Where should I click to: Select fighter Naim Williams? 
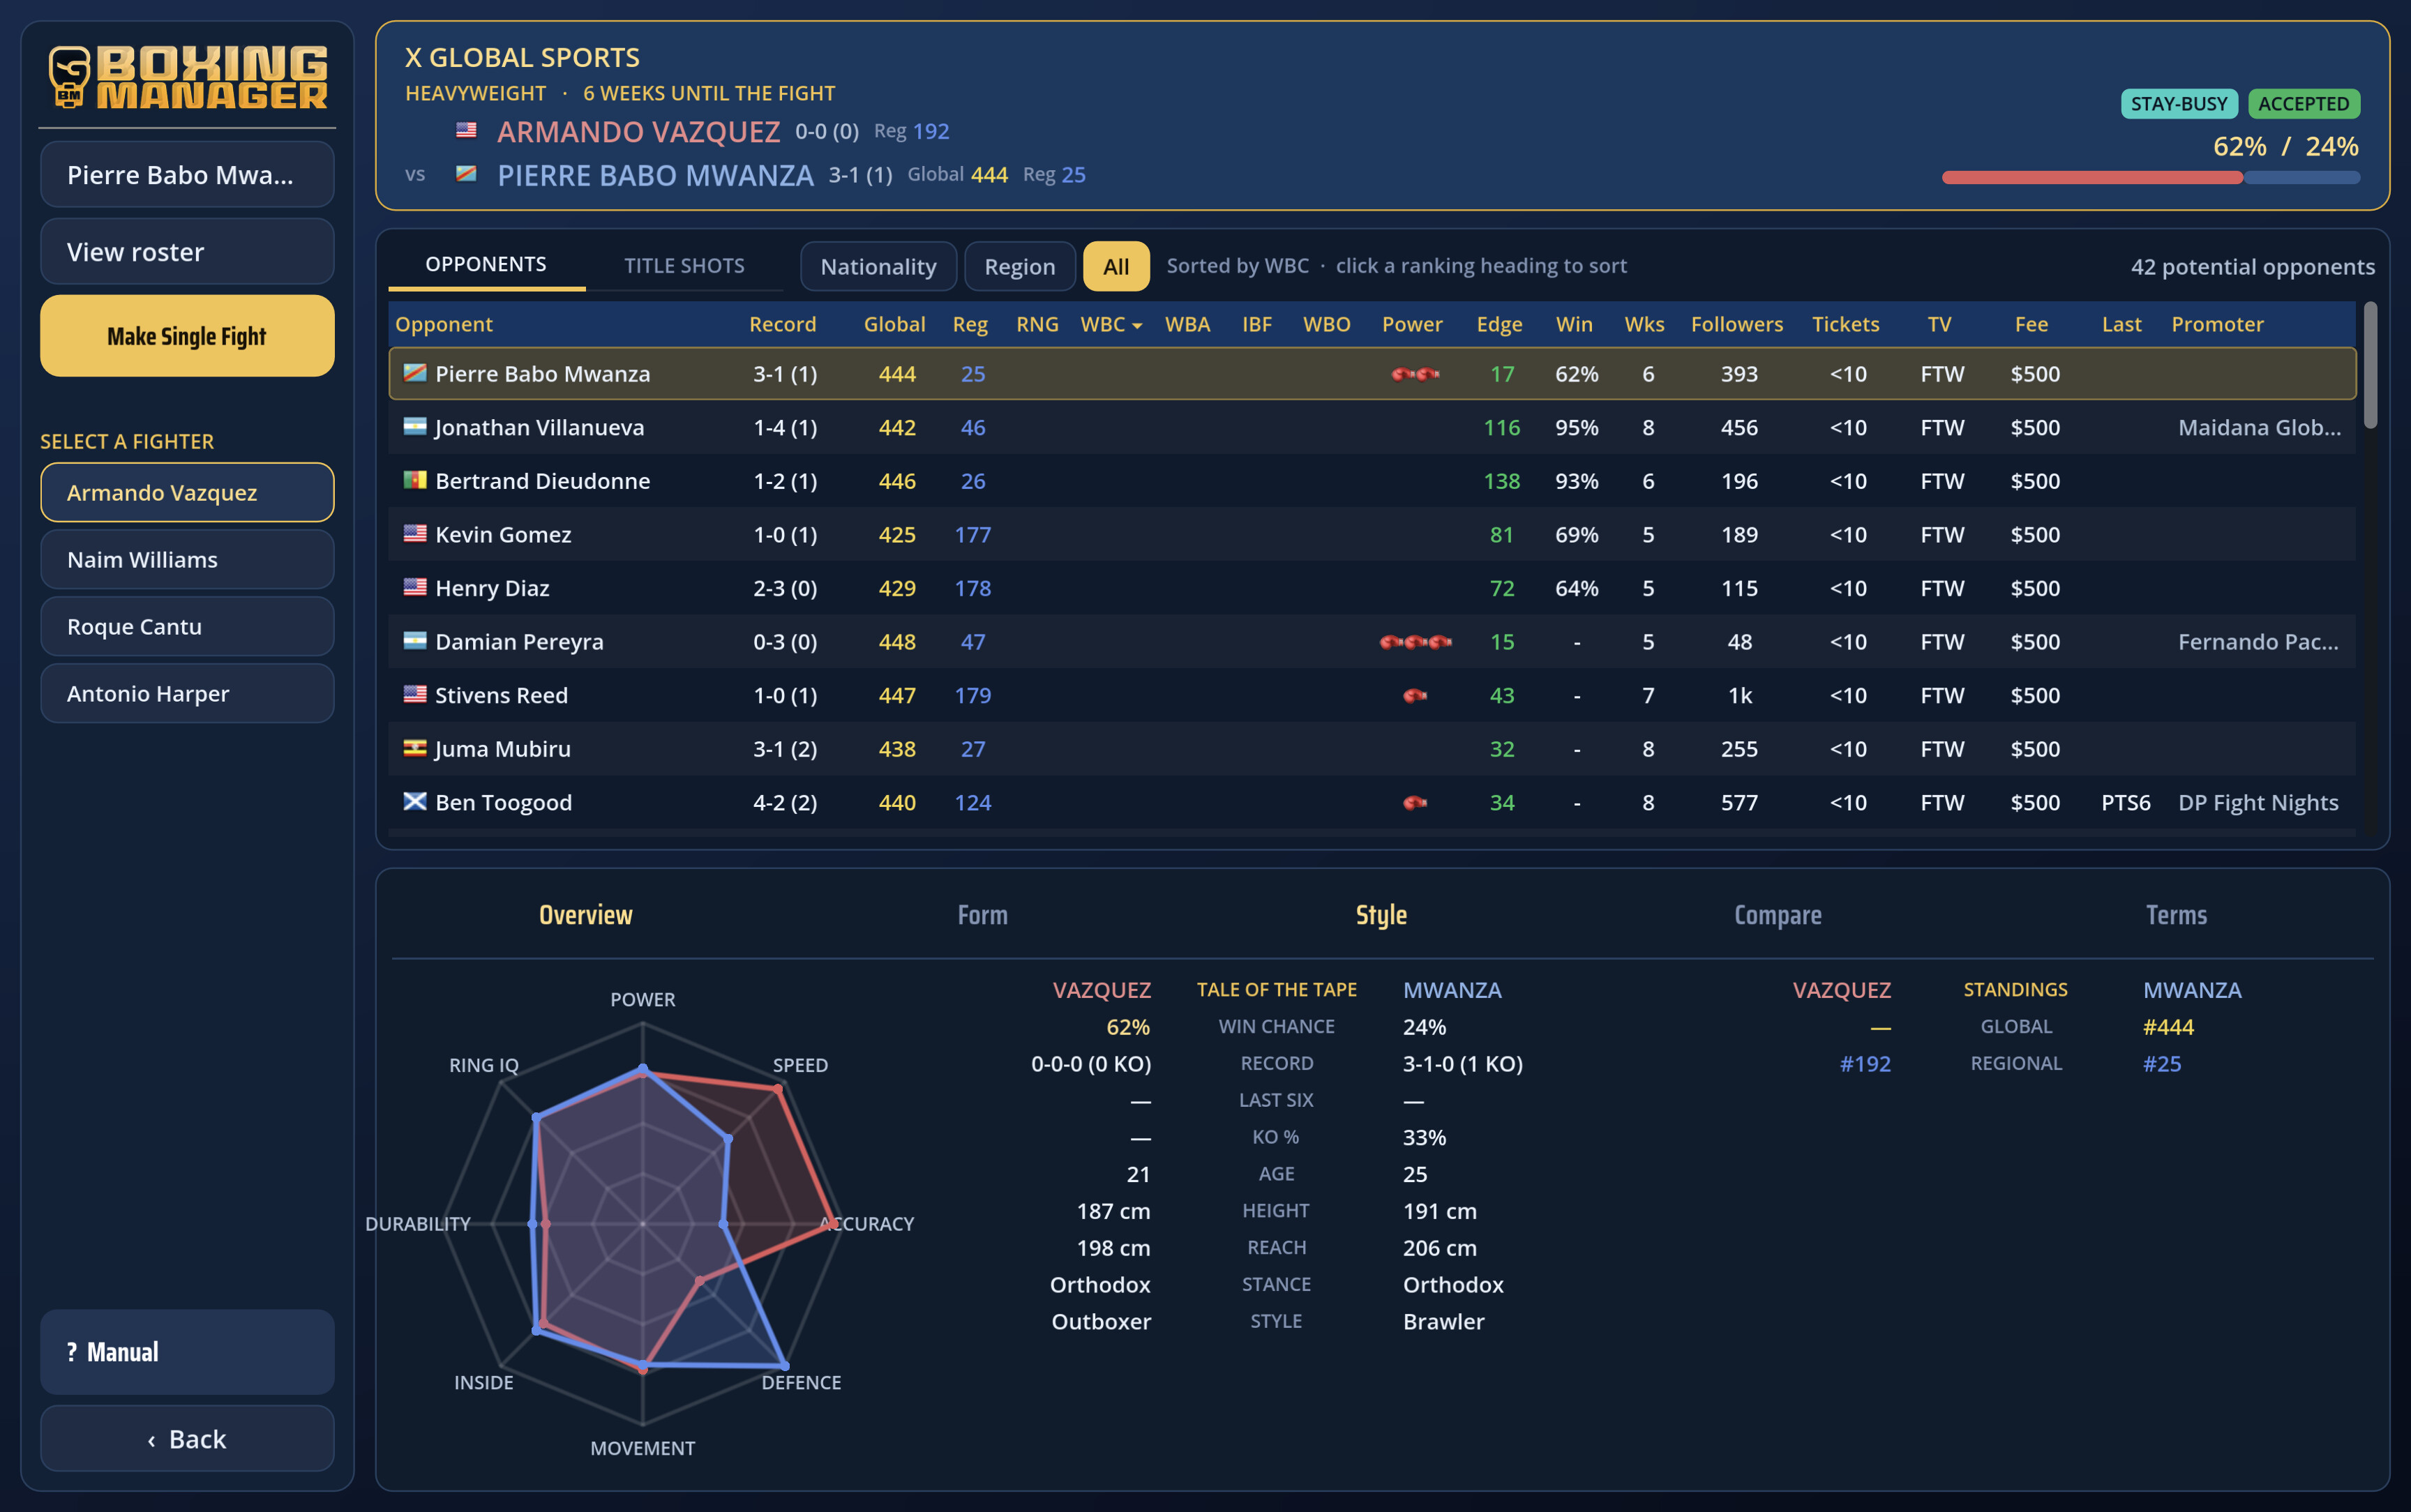click(187, 559)
